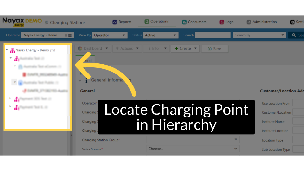The image size is (304, 171).
Task: Open the Info dropdown button
Action: 156,48
